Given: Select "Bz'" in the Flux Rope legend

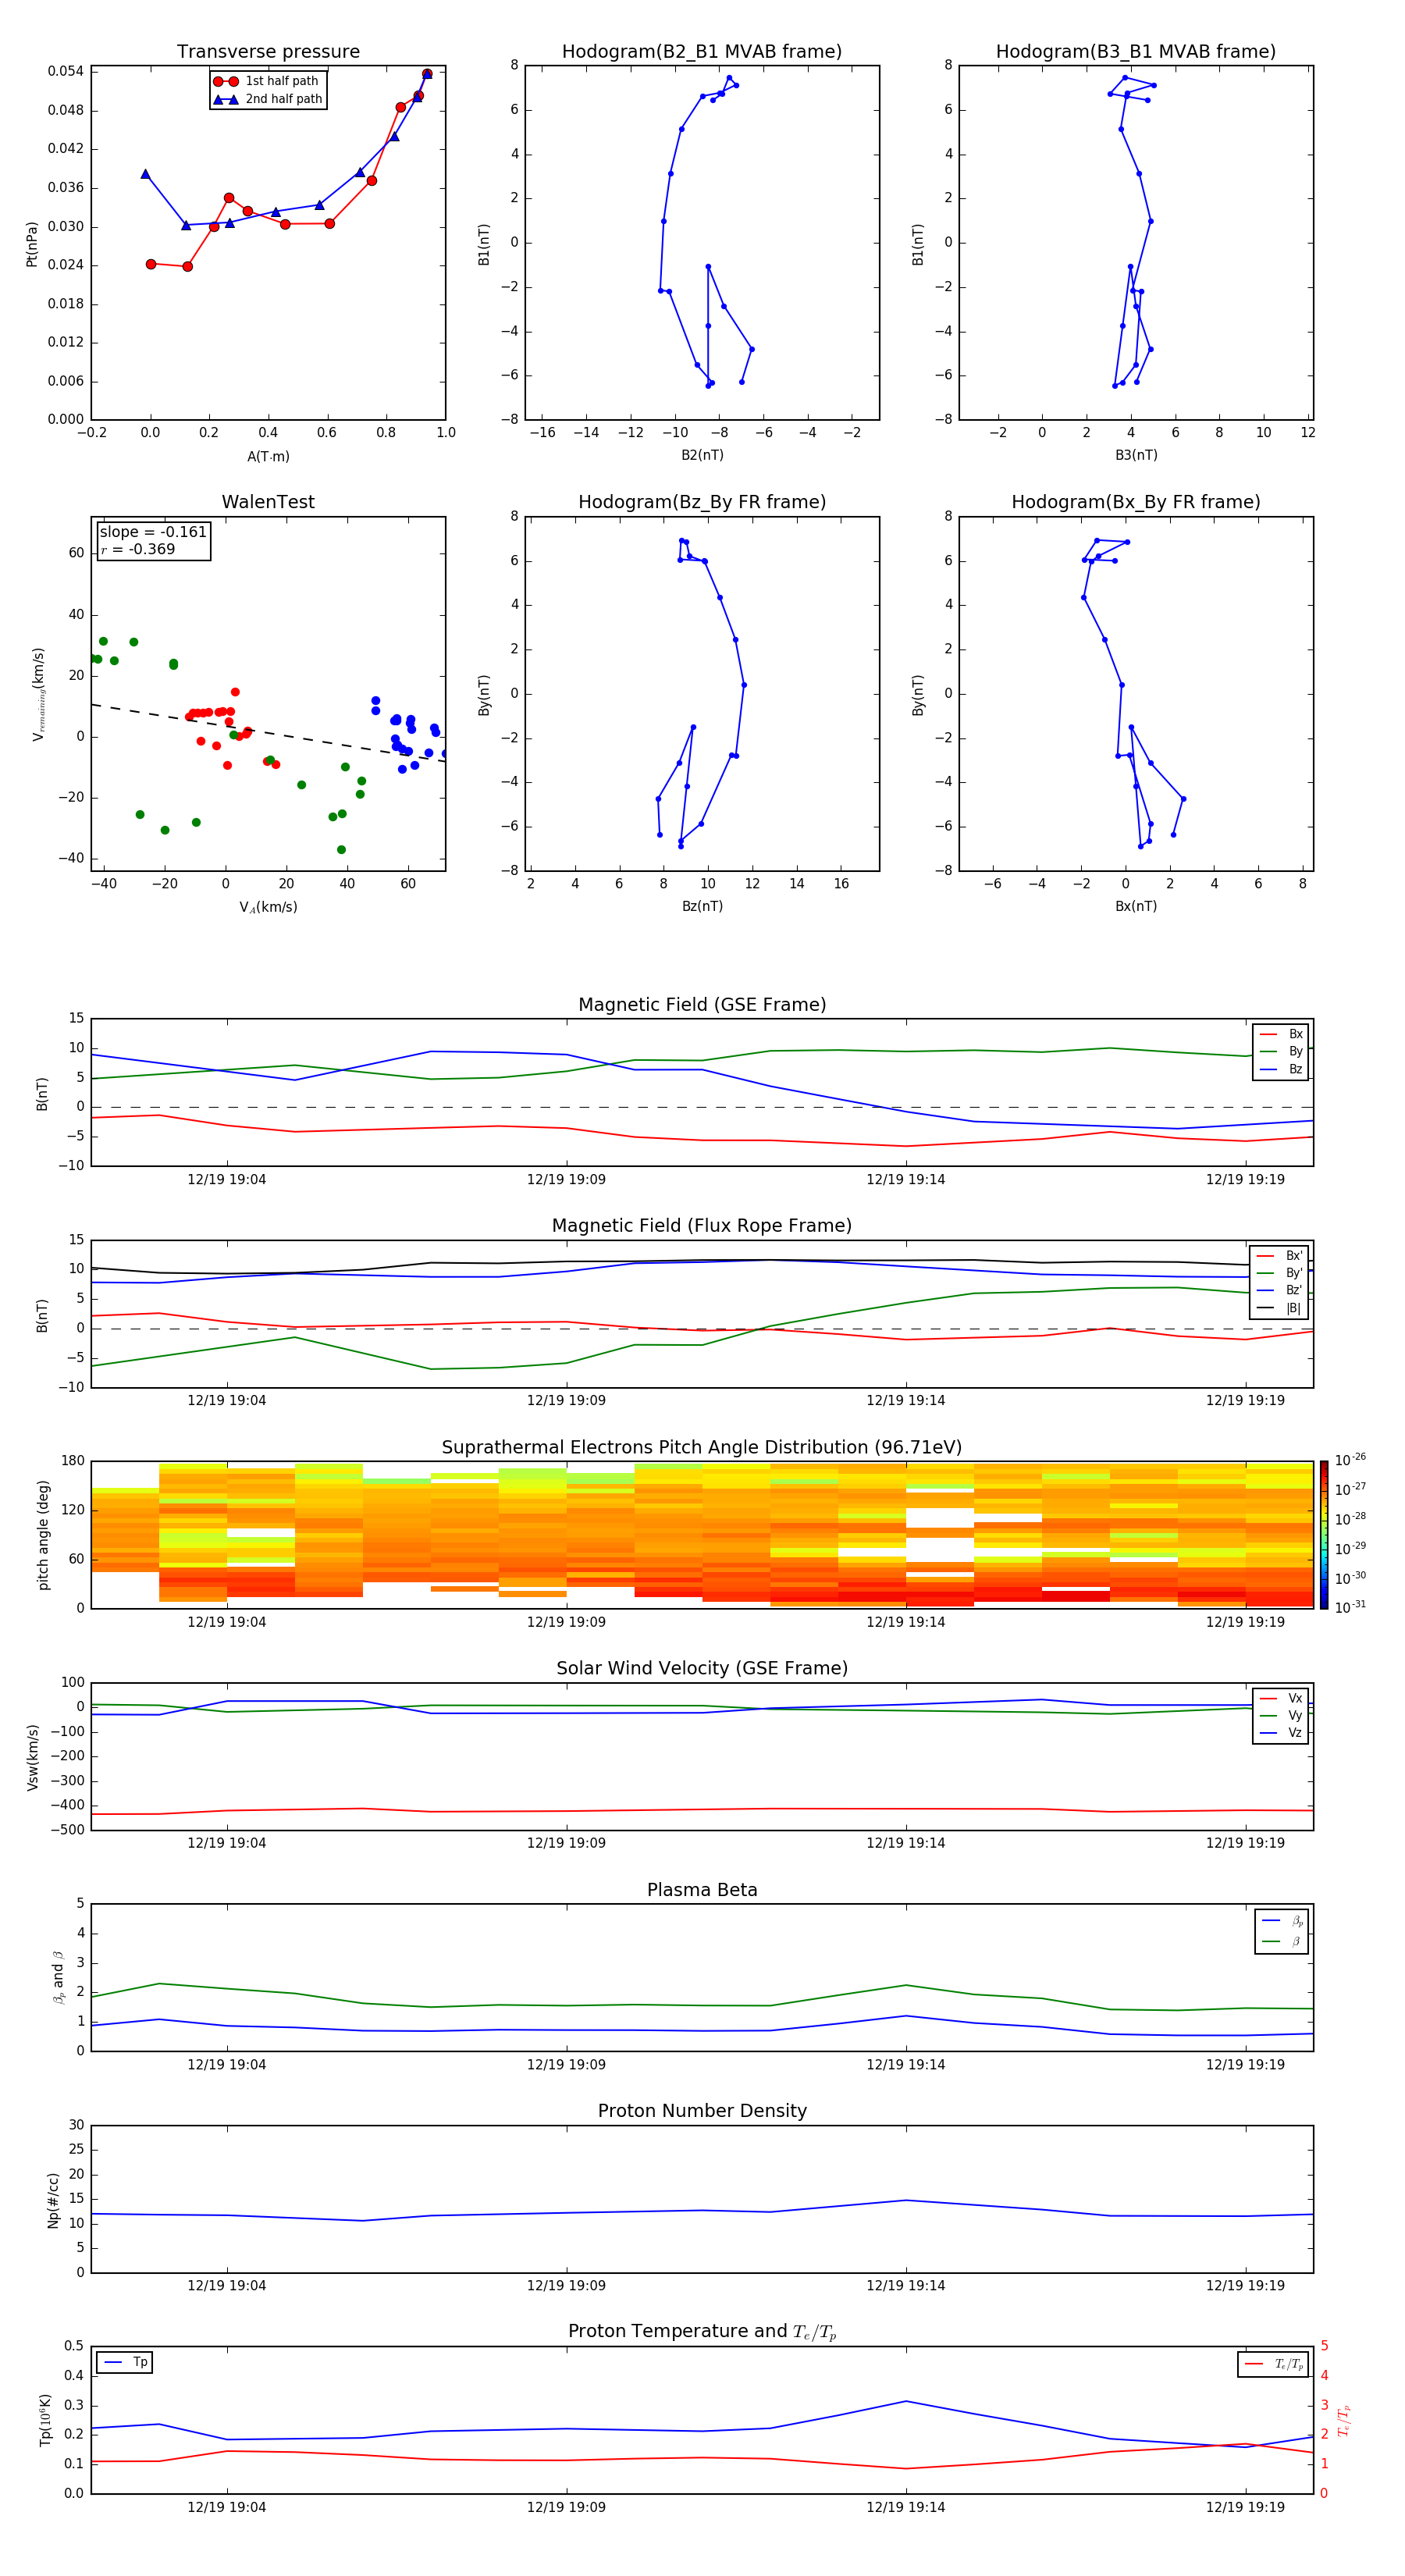Looking at the screenshot, I should coord(1279,1290).
